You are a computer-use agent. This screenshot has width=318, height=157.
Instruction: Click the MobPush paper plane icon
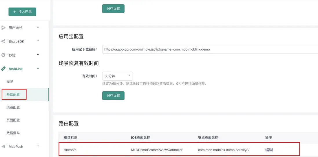[x=3, y=146]
